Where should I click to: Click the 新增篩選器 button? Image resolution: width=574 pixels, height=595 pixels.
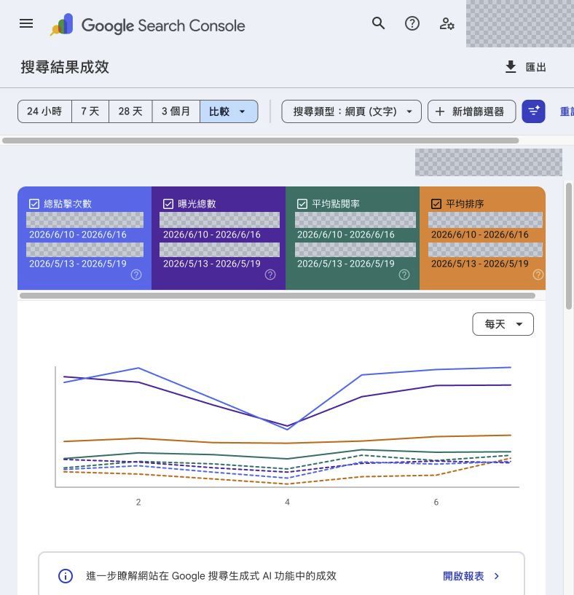[471, 111]
